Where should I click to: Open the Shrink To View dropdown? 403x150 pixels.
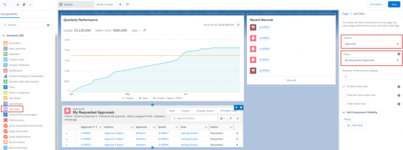click(x=109, y=4)
